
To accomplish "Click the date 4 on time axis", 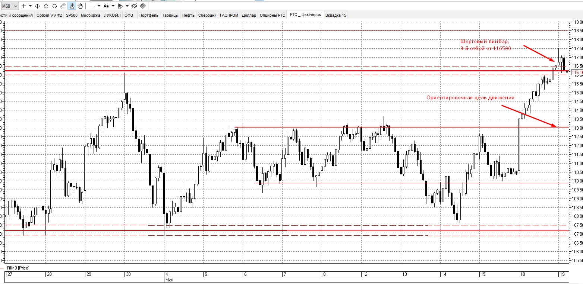I will [167, 274].
